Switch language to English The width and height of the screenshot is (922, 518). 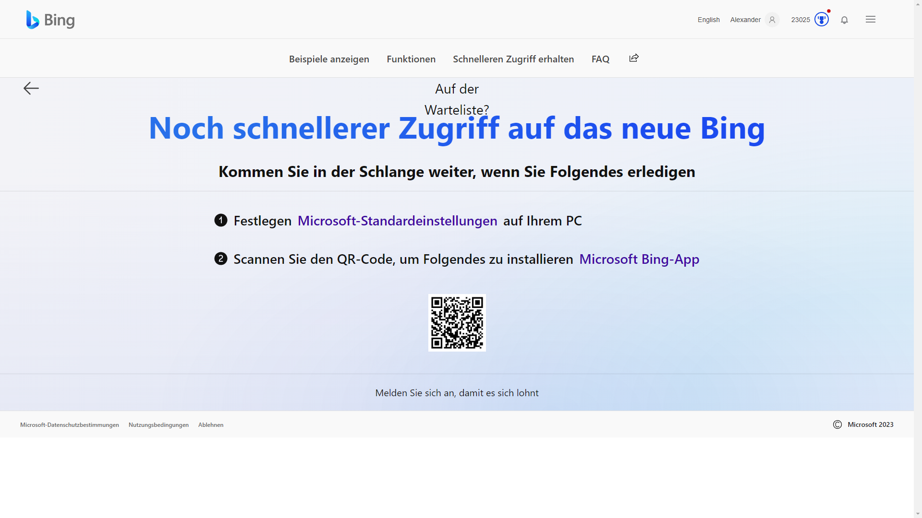point(708,20)
